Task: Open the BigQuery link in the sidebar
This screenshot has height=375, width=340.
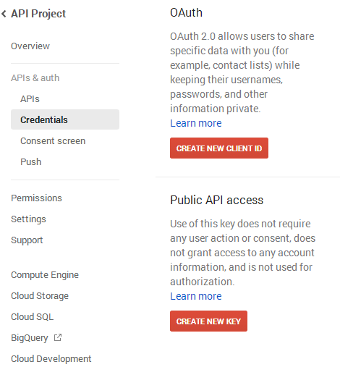Action: [30, 338]
